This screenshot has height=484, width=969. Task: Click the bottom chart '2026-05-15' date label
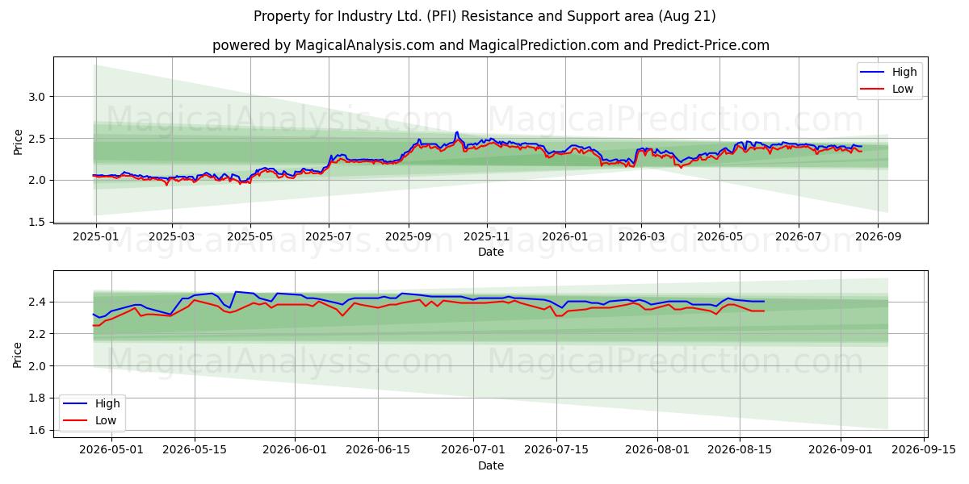pos(195,451)
